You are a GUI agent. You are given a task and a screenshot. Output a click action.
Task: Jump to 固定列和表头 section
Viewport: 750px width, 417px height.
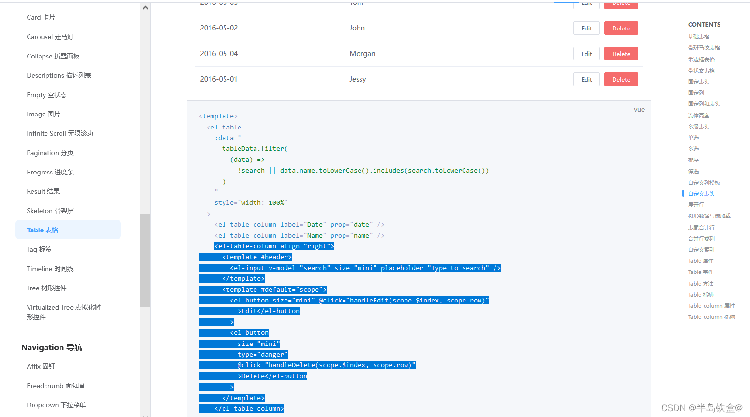point(704,104)
